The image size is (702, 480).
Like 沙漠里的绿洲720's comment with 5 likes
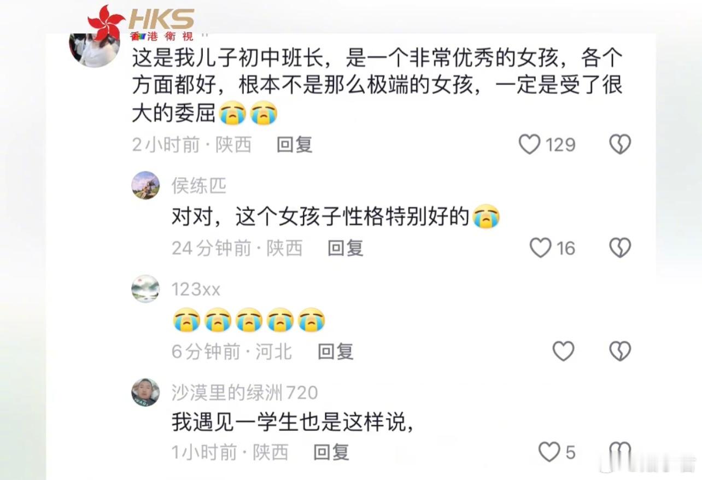click(549, 452)
